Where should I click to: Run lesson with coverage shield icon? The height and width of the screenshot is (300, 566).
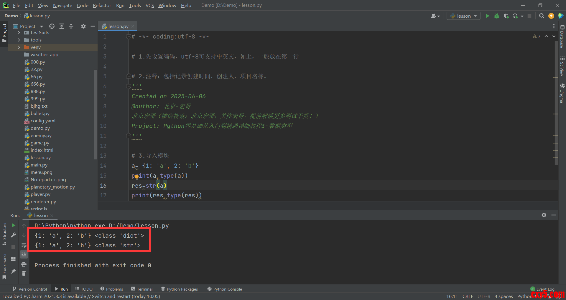[x=506, y=16]
